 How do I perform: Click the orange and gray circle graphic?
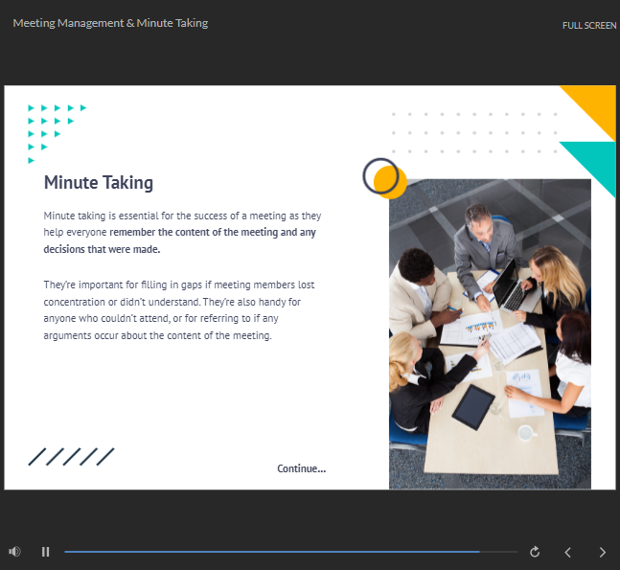click(384, 178)
